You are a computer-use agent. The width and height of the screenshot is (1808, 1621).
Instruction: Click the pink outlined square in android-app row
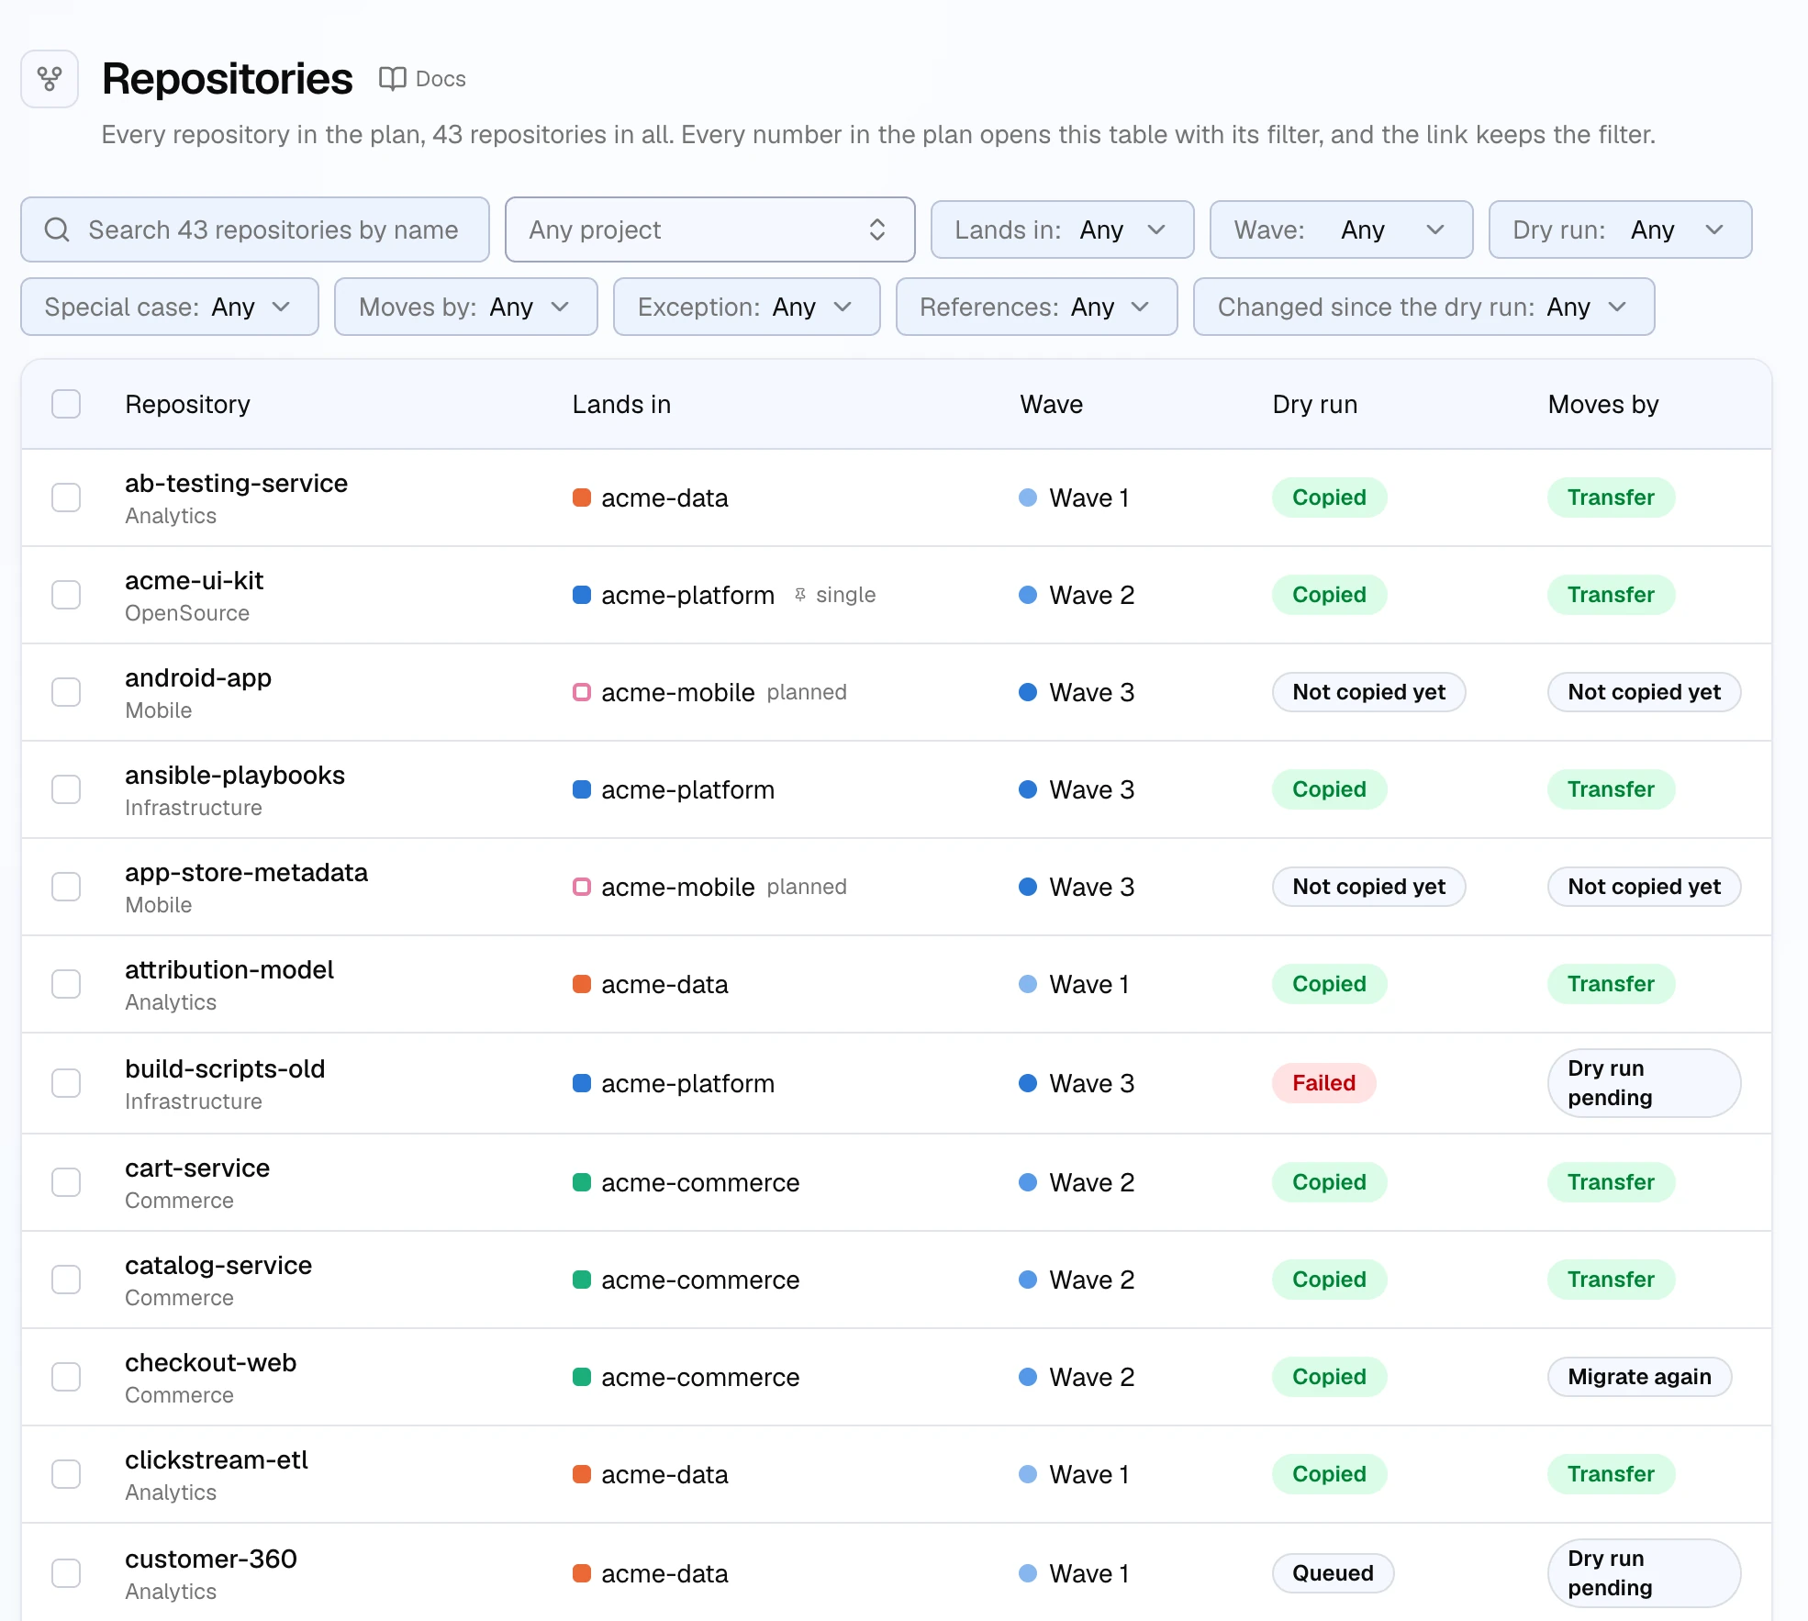click(581, 692)
